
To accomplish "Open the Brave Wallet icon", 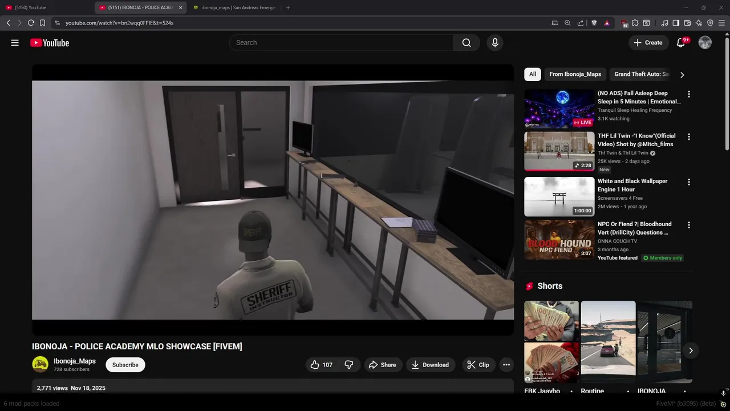I will point(687,23).
